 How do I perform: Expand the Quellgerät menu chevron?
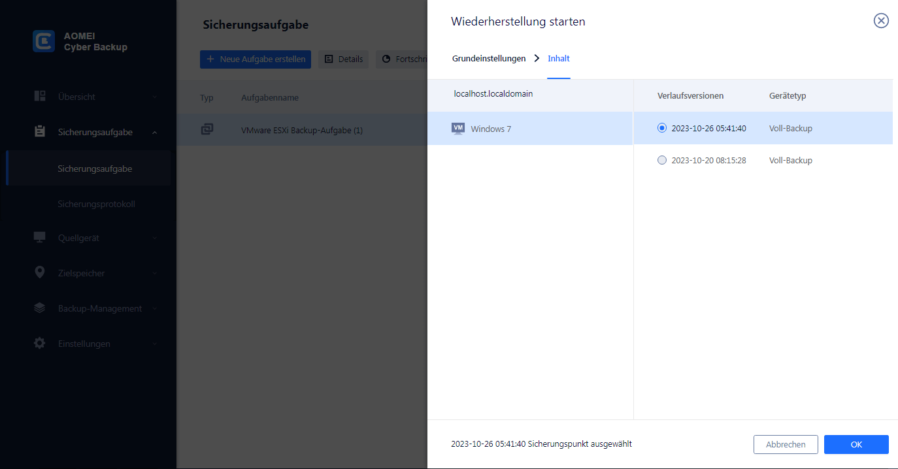click(x=155, y=238)
